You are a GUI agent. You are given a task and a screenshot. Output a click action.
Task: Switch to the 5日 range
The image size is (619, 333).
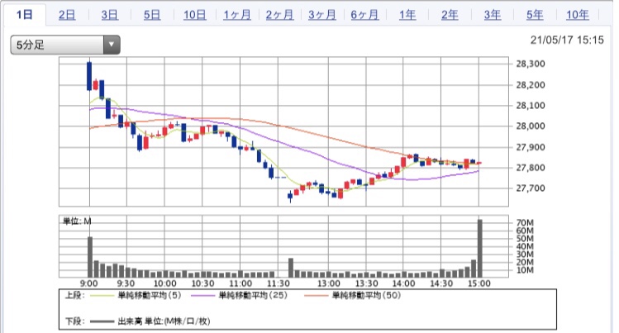[152, 15]
